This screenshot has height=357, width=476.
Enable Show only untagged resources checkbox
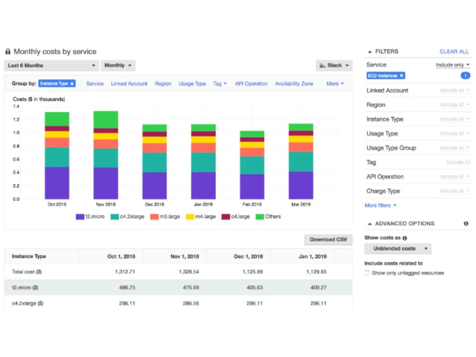tap(367, 273)
